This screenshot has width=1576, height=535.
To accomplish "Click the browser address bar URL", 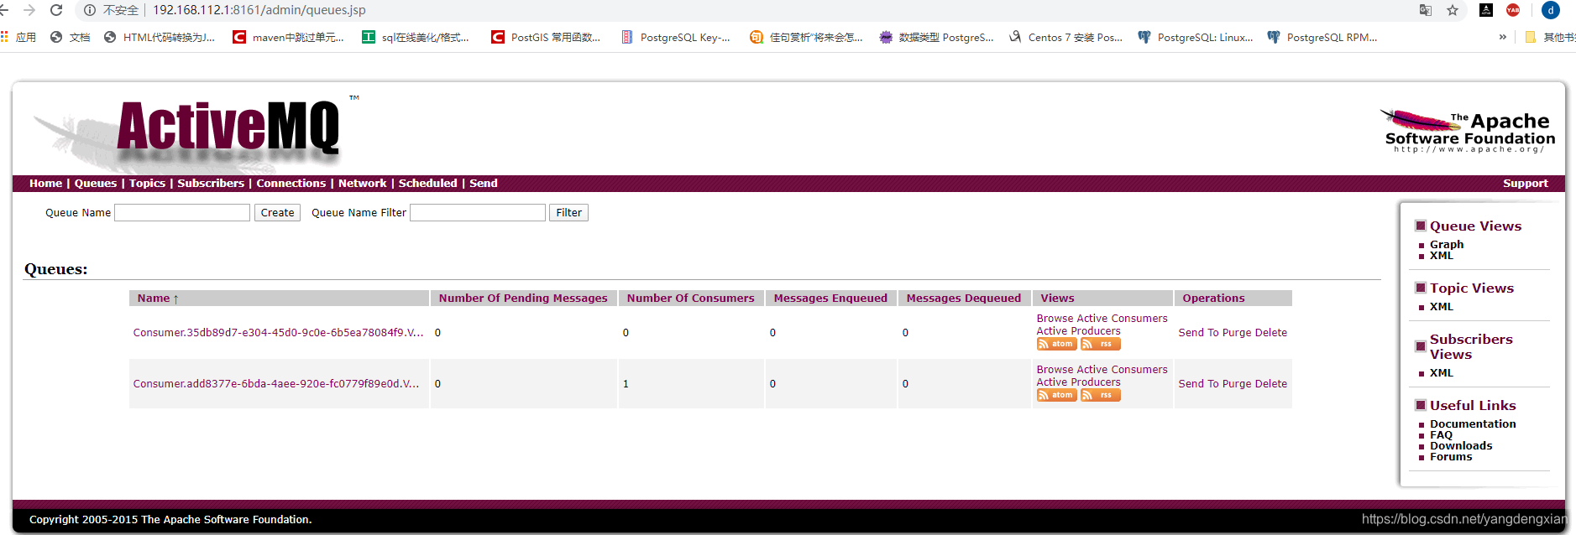I will (x=259, y=10).
